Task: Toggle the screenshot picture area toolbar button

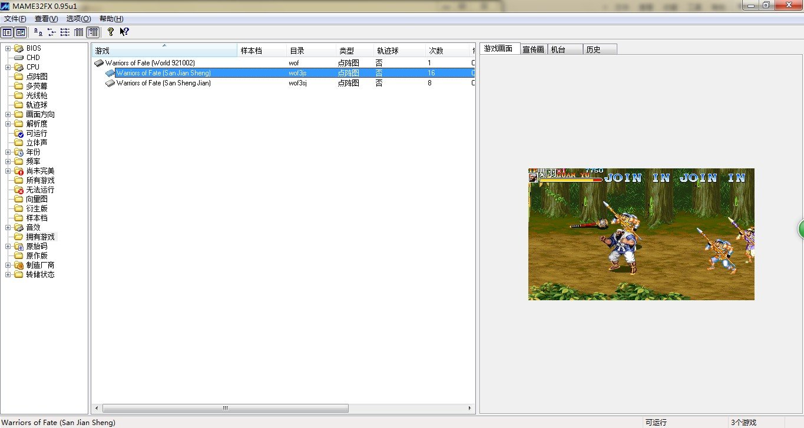Action: [x=21, y=32]
